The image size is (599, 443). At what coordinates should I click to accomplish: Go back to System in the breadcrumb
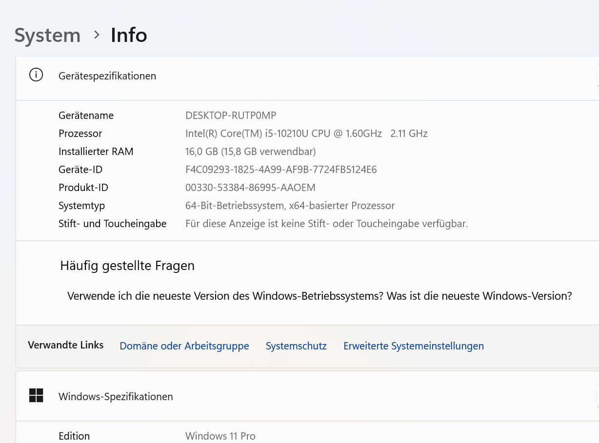click(47, 36)
